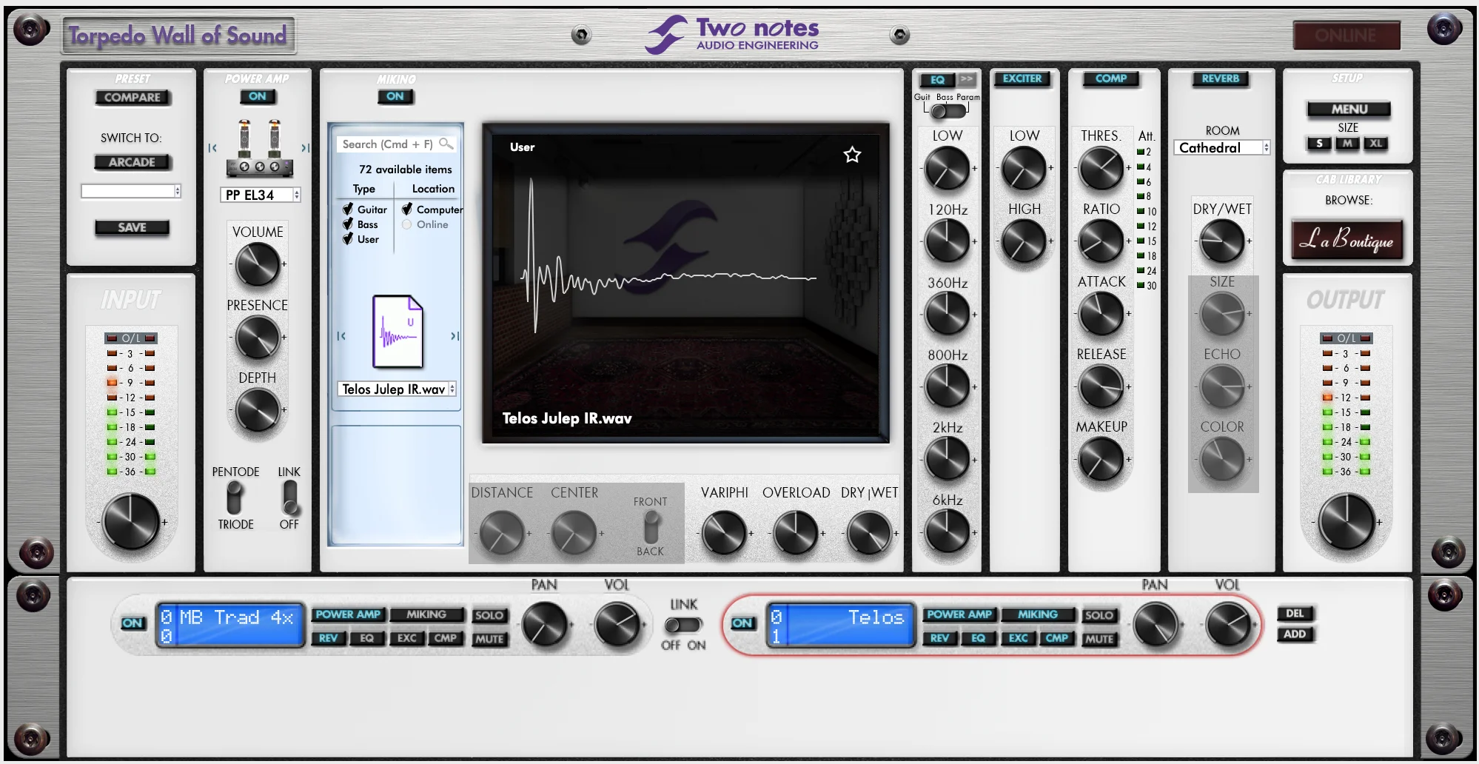The height and width of the screenshot is (764, 1479).
Task: Go to next power amp tube model
Action: point(305,148)
